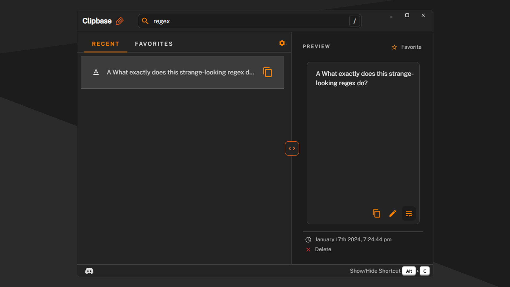510x287 pixels.
Task: Click the search magnifier icon
Action: coord(145,21)
